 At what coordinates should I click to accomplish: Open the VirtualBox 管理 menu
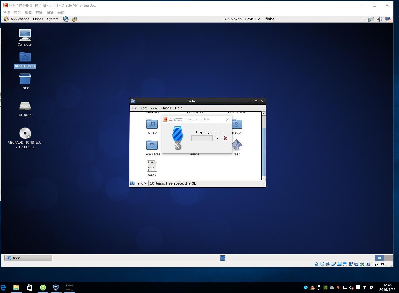(6, 13)
